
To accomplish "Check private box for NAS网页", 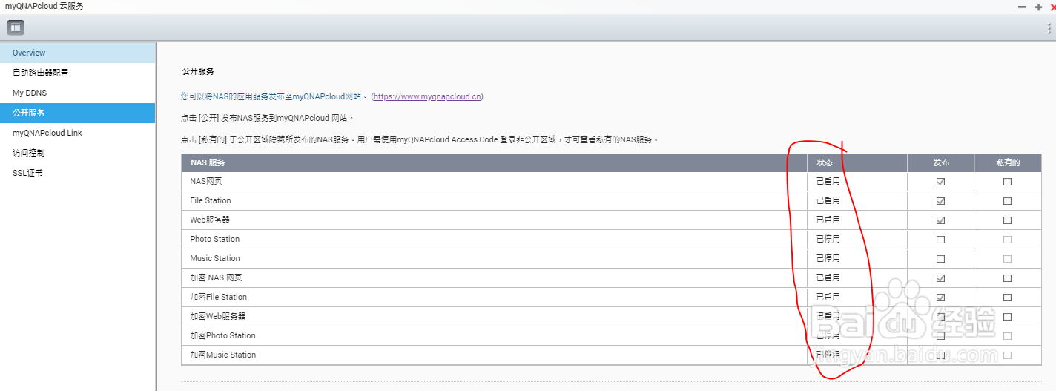I will (x=1007, y=182).
